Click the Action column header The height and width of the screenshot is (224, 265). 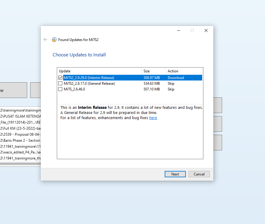coord(184,71)
